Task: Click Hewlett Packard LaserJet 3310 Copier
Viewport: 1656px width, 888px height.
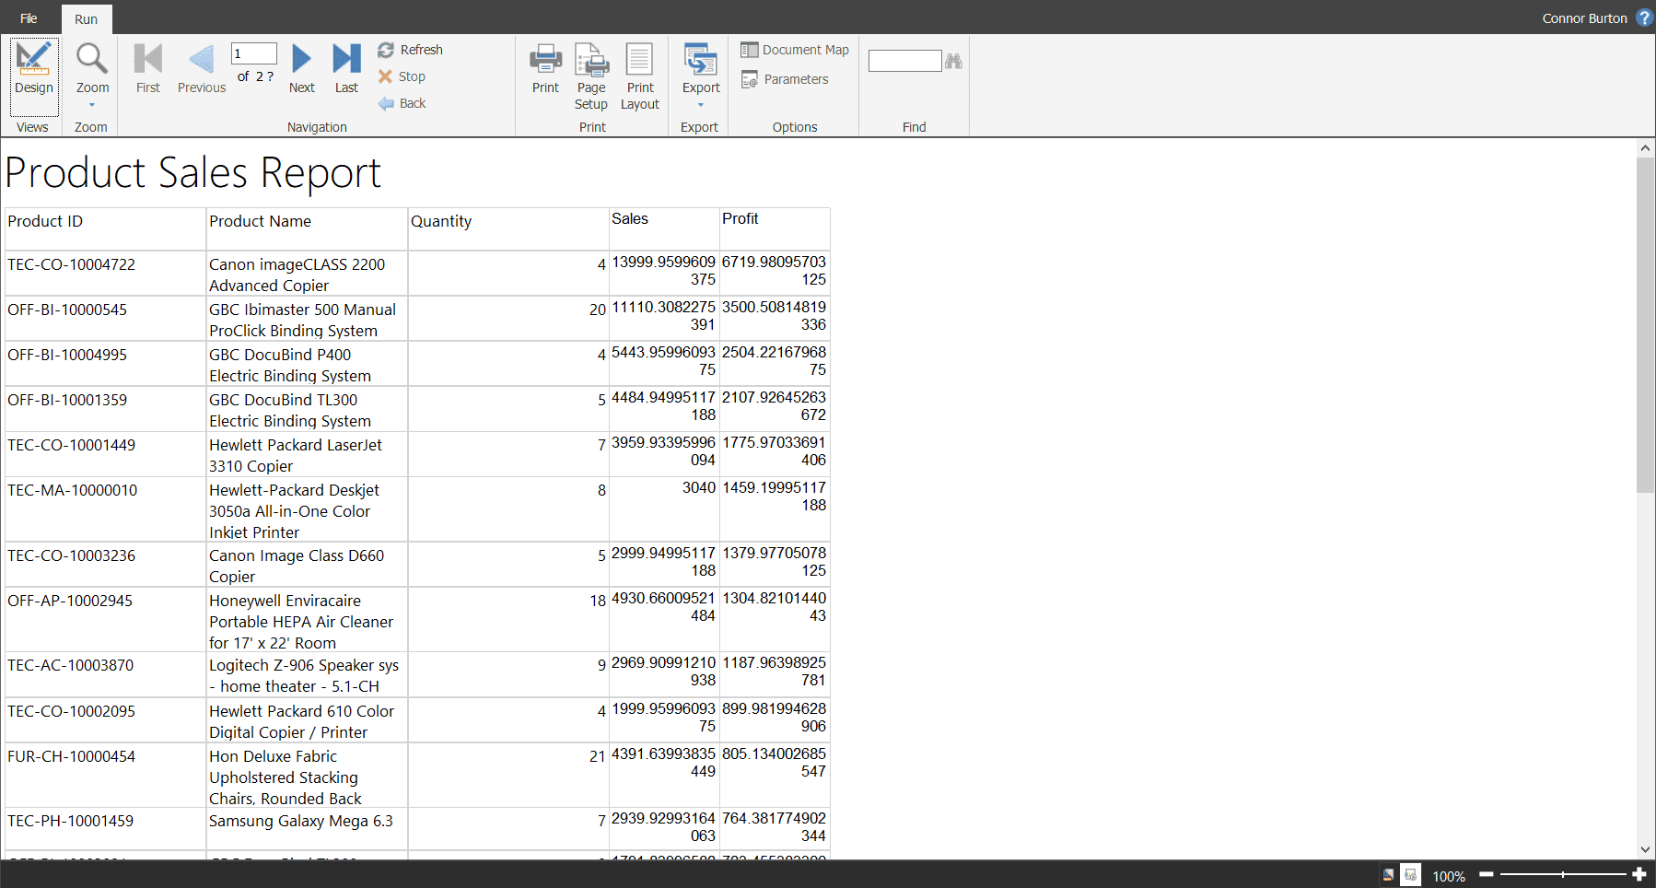Action: pyautogui.click(x=307, y=454)
